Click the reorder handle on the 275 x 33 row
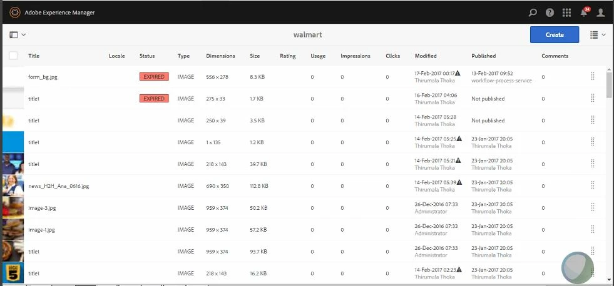The width and height of the screenshot is (614, 286). coord(593,99)
